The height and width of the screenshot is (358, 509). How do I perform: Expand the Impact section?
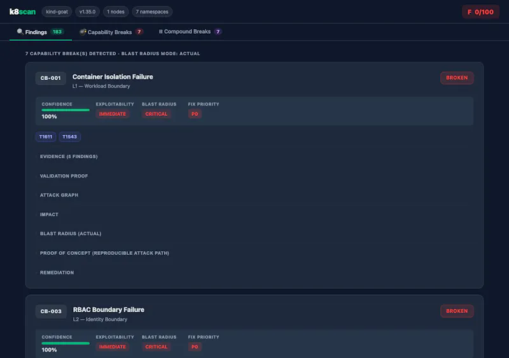[49, 214]
